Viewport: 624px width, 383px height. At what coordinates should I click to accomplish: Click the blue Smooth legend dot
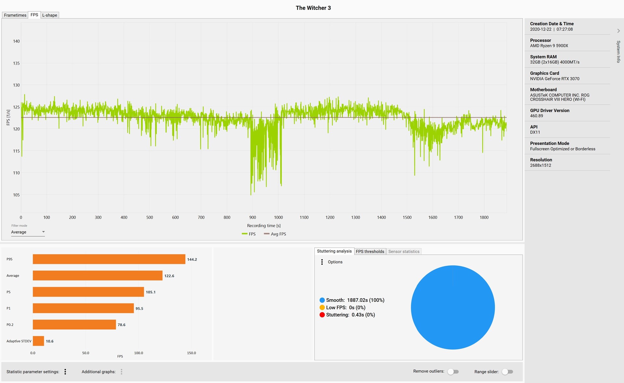coord(322,300)
